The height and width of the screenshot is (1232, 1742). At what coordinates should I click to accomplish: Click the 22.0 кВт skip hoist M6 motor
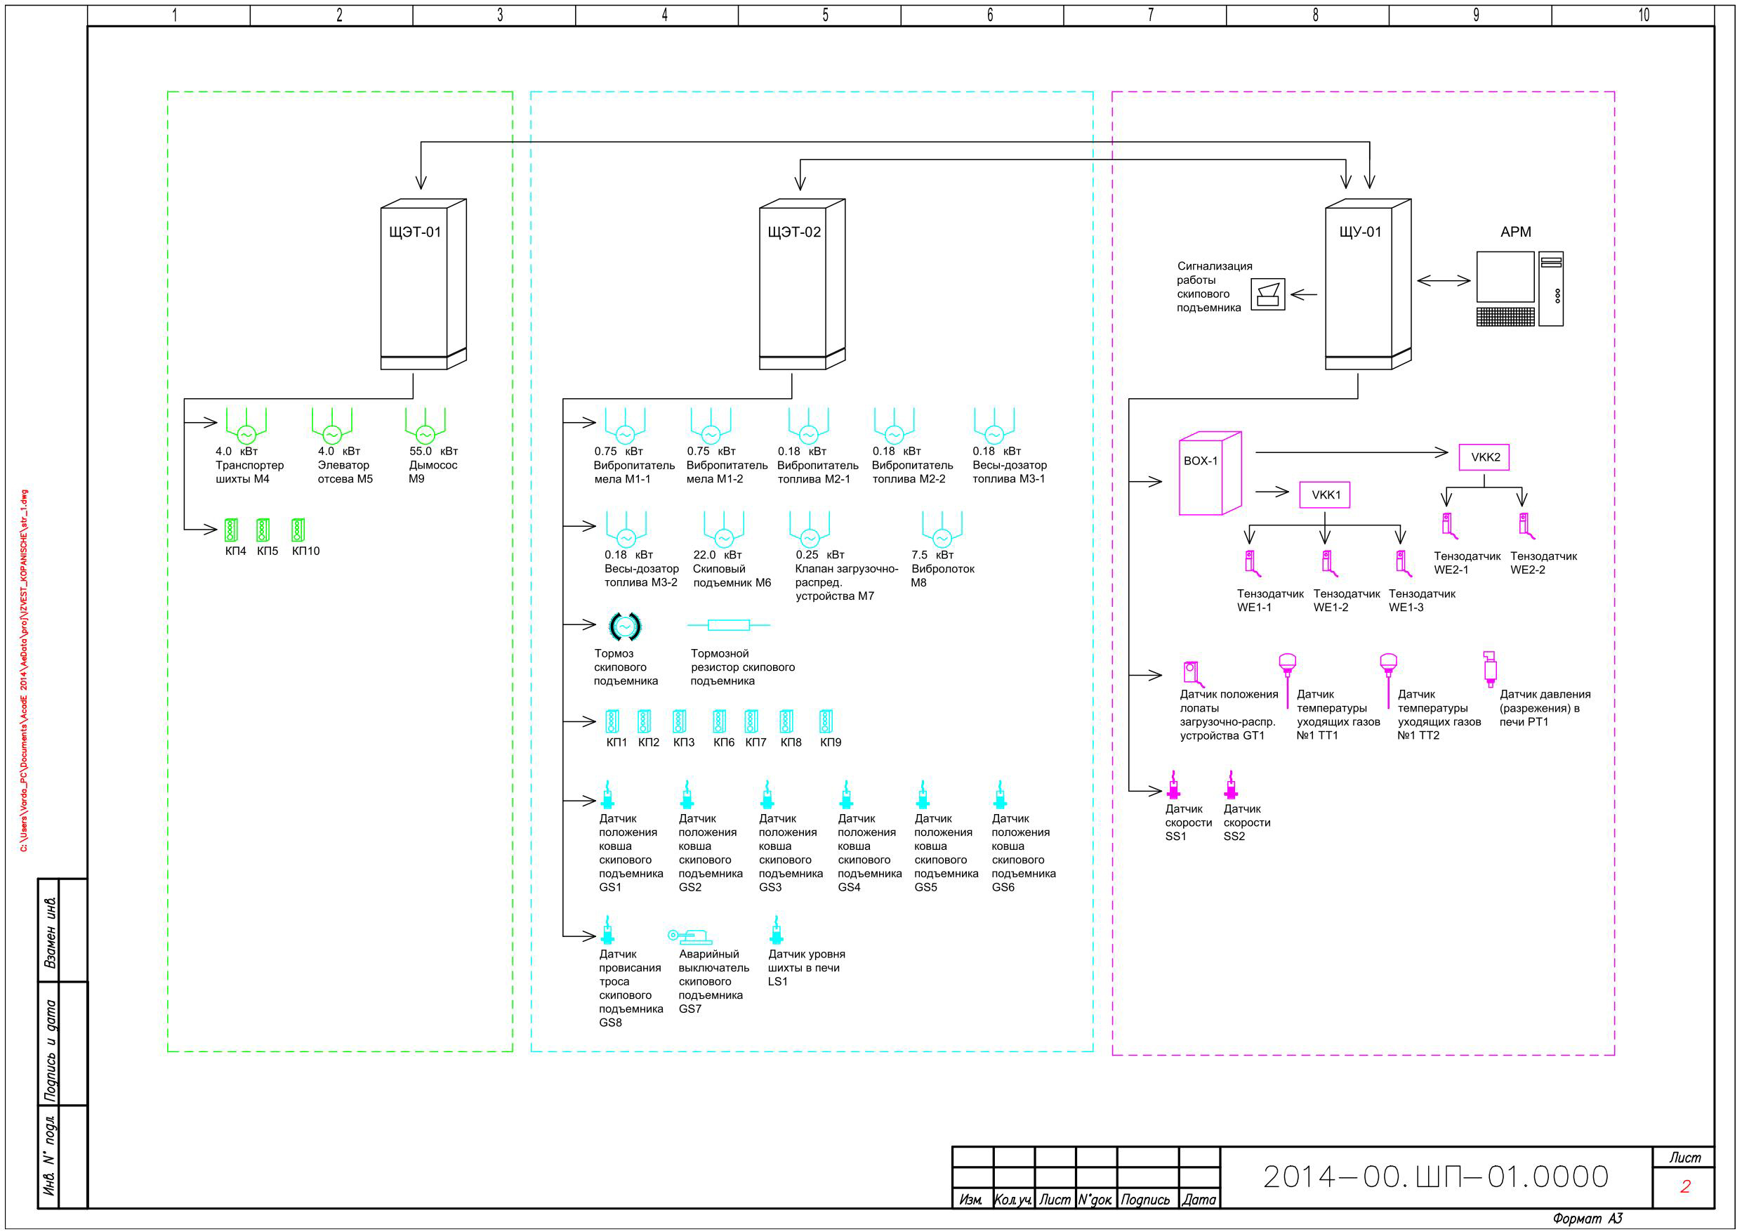coord(724,530)
